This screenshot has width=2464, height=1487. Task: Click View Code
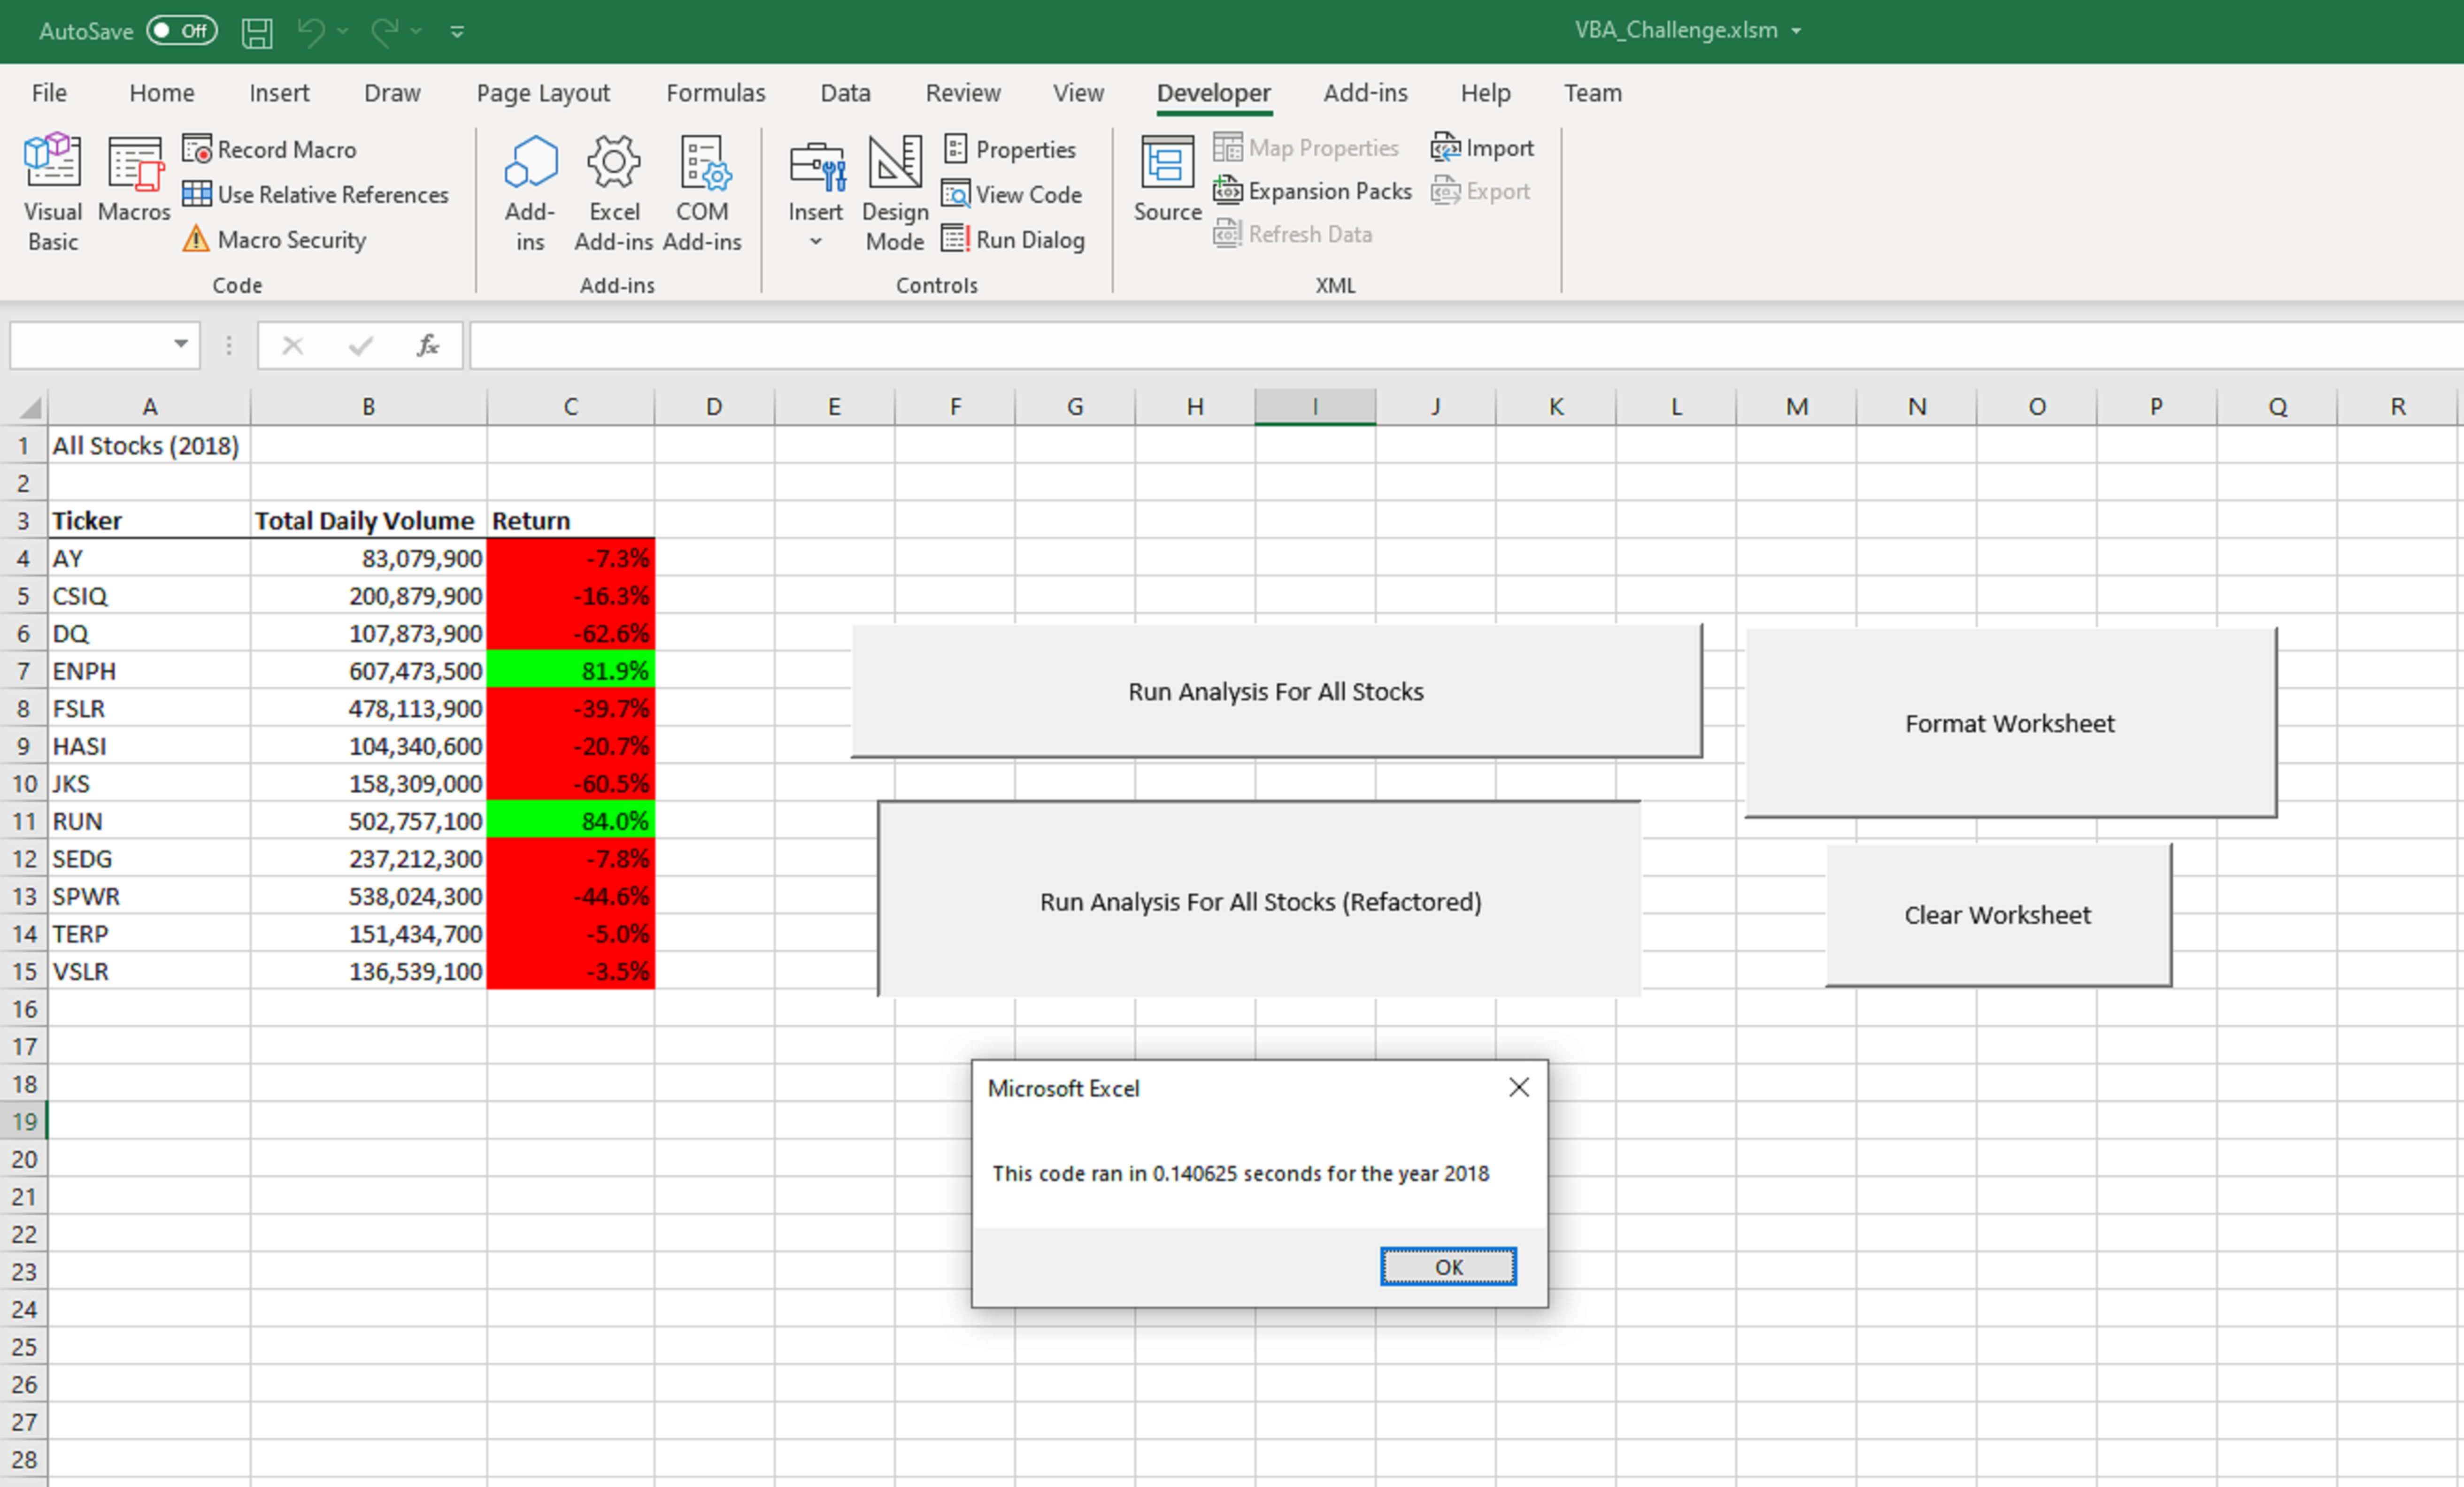1012,194
